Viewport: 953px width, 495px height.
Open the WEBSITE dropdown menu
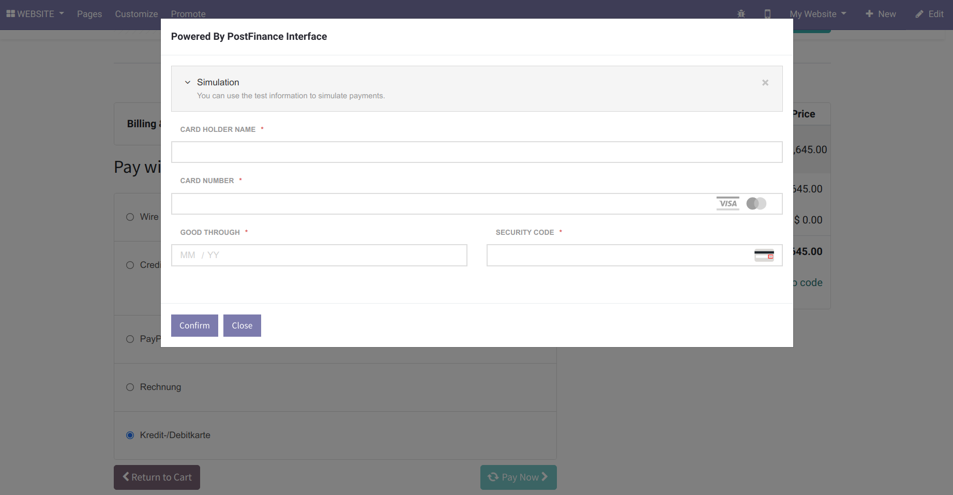click(x=35, y=14)
